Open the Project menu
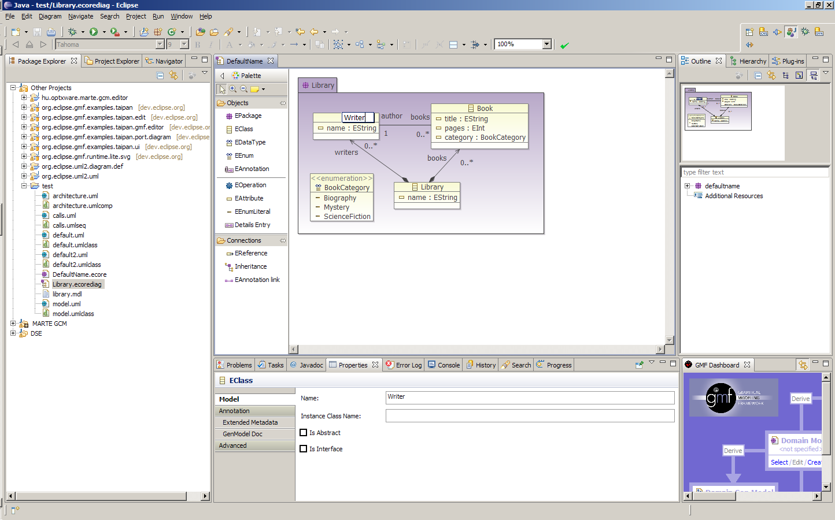Screen dimensions: 835x520 [x=136, y=16]
